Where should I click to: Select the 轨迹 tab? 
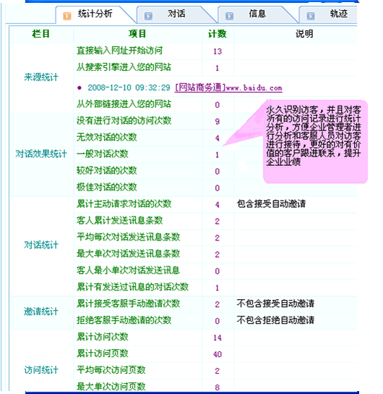tap(338, 14)
